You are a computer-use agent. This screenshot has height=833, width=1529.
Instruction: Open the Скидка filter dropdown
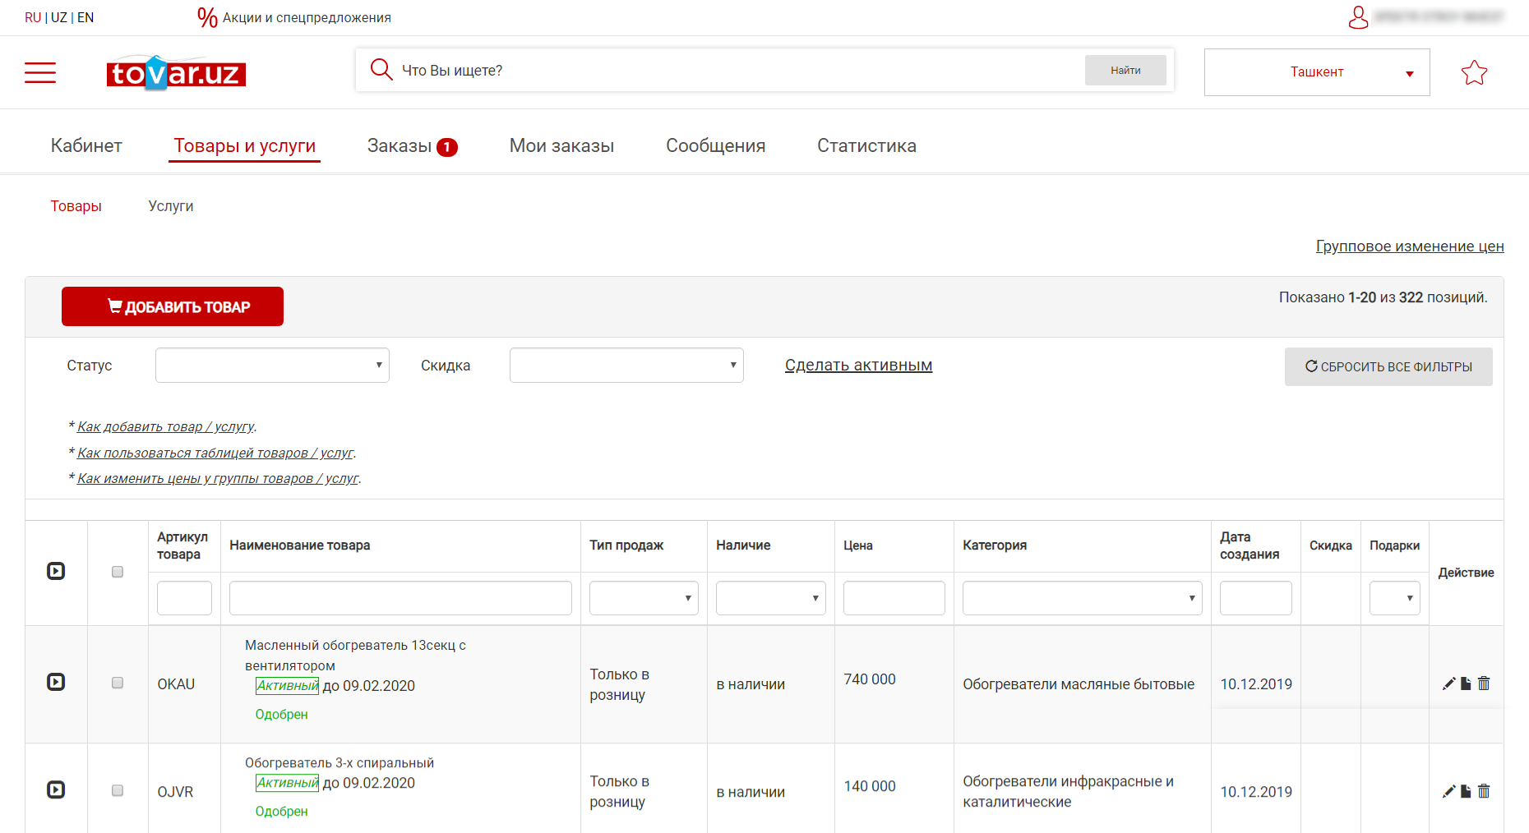tap(626, 365)
